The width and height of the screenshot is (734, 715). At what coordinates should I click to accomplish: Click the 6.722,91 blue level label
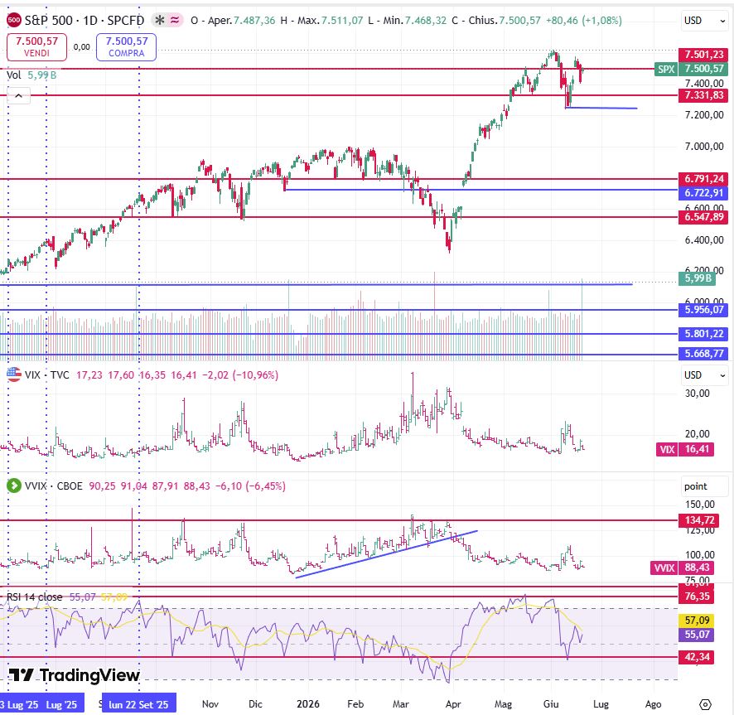pos(703,192)
